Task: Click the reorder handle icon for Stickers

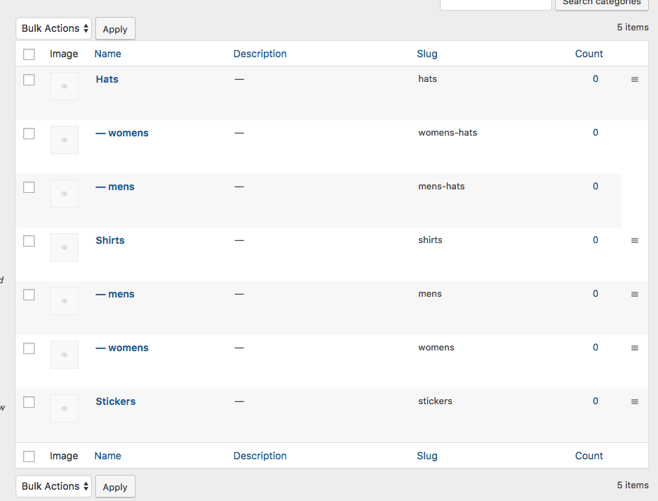Action: [x=634, y=401]
